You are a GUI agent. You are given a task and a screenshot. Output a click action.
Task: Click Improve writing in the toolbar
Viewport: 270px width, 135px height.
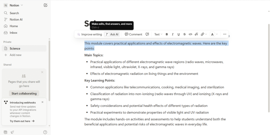(x=90, y=34)
